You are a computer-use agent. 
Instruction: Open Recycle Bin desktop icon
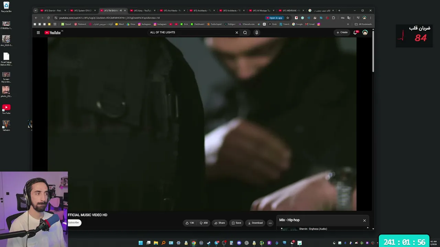(6, 7)
